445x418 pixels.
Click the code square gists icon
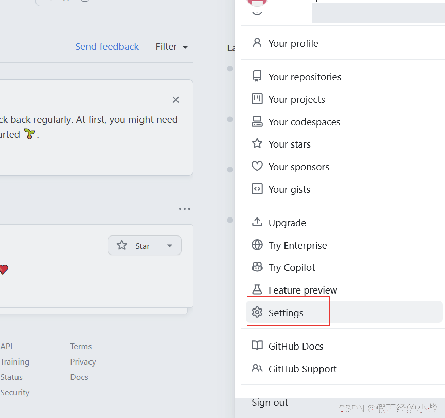pyautogui.click(x=257, y=189)
